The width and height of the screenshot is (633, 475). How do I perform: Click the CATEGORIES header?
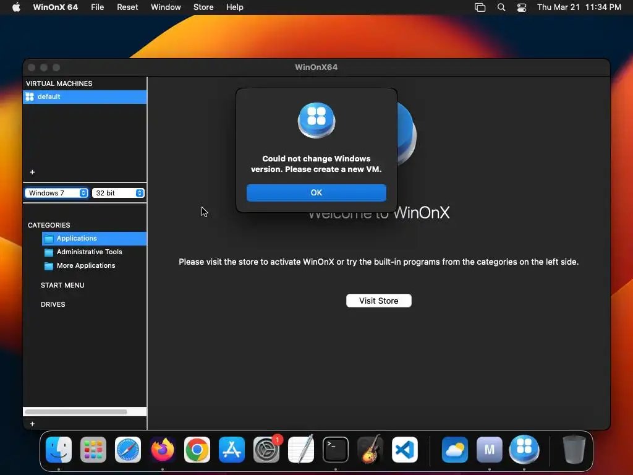(49, 225)
